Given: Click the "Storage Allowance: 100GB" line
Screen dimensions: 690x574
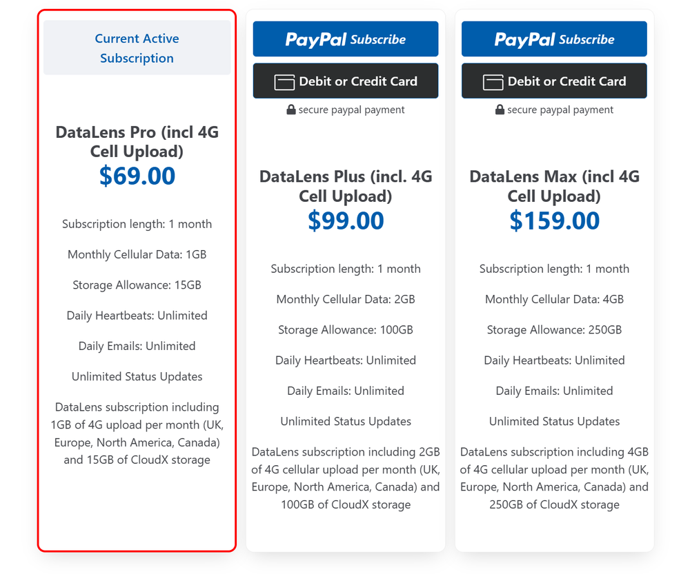Looking at the screenshot, I should coord(346,330).
